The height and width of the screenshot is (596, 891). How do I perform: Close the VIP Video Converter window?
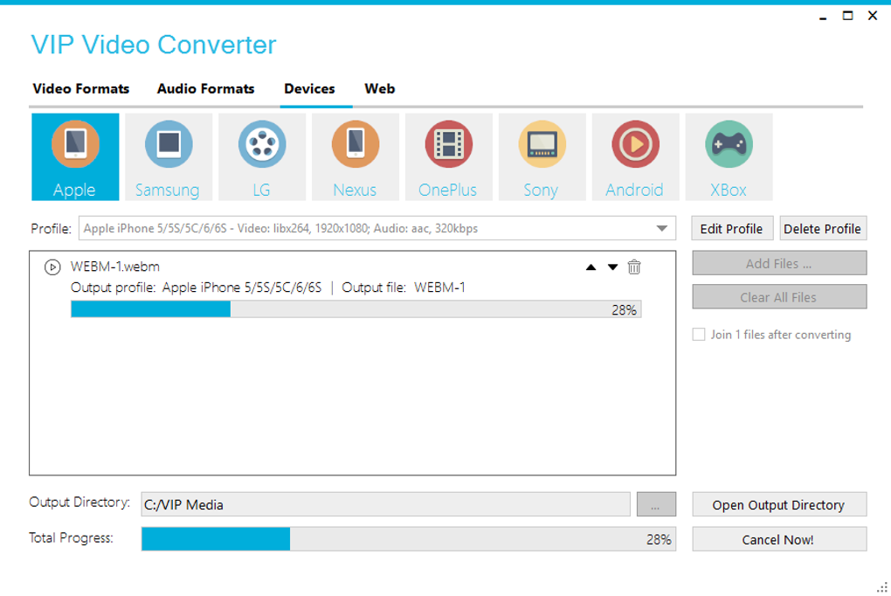pyautogui.click(x=873, y=16)
